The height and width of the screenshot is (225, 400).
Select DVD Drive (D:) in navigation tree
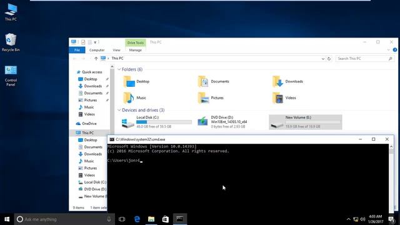92,189
